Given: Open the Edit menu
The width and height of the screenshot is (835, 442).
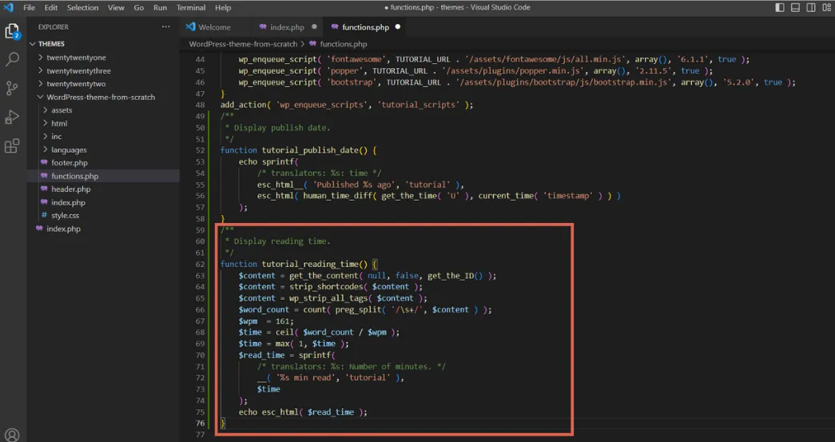Looking at the screenshot, I should point(51,7).
